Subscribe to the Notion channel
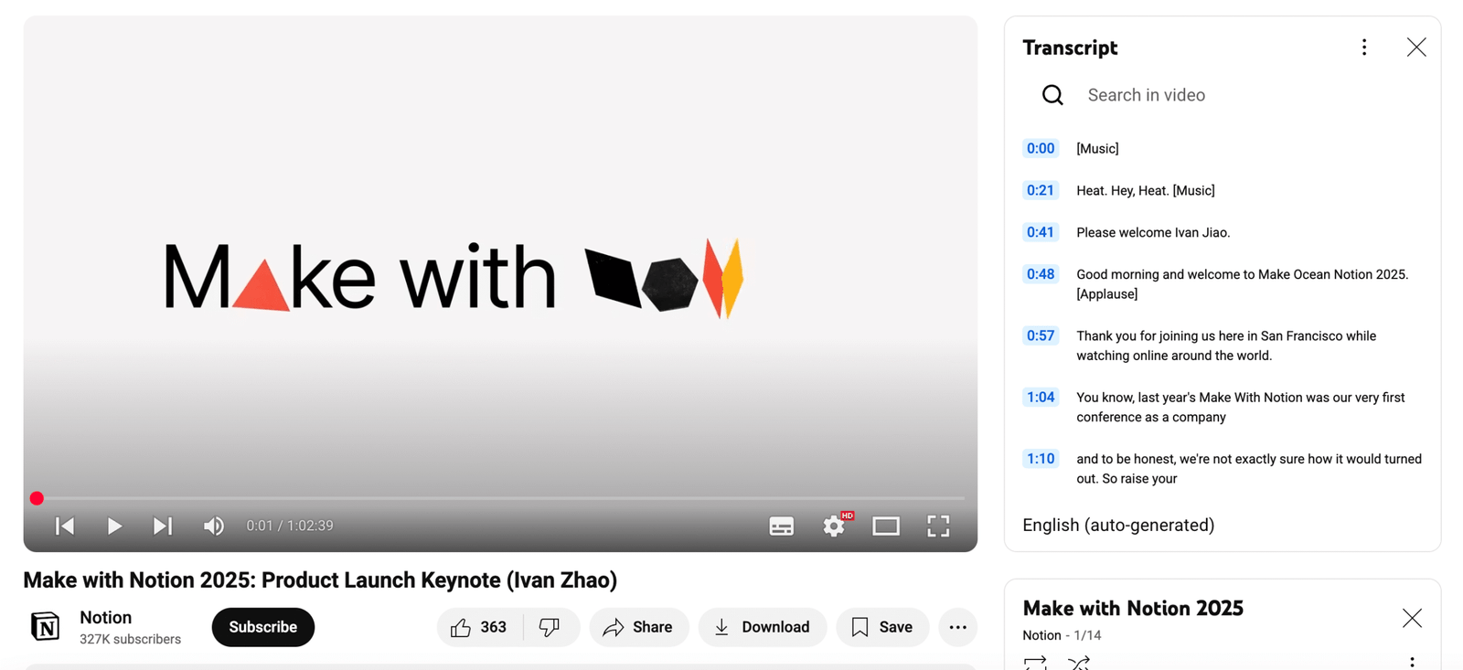The width and height of the screenshot is (1463, 670). [262, 627]
